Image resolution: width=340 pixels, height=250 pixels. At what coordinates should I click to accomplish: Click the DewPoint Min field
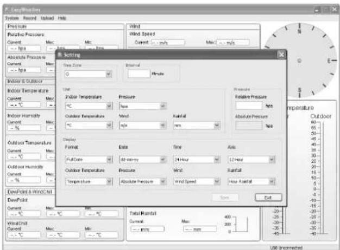102,214
